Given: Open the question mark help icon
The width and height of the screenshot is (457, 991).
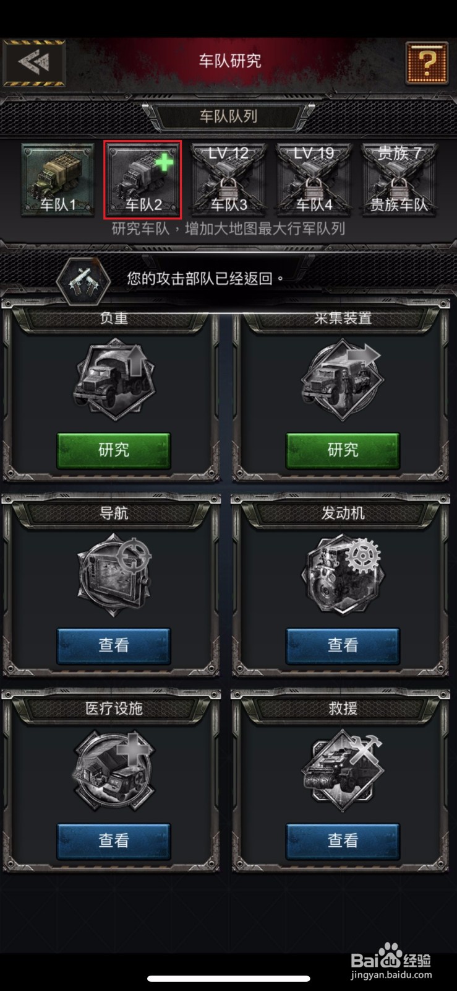Looking at the screenshot, I should click(427, 63).
